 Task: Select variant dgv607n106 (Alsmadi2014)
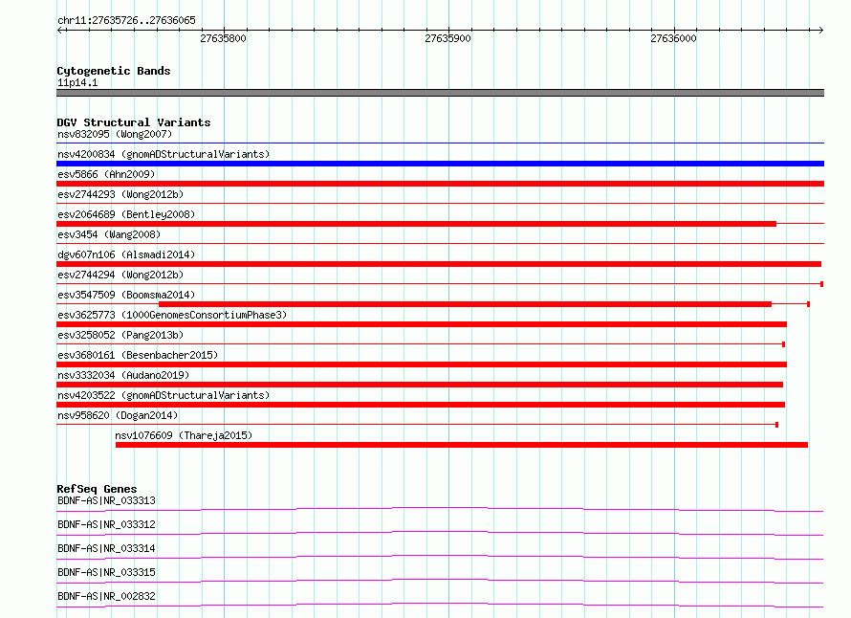[x=126, y=254]
